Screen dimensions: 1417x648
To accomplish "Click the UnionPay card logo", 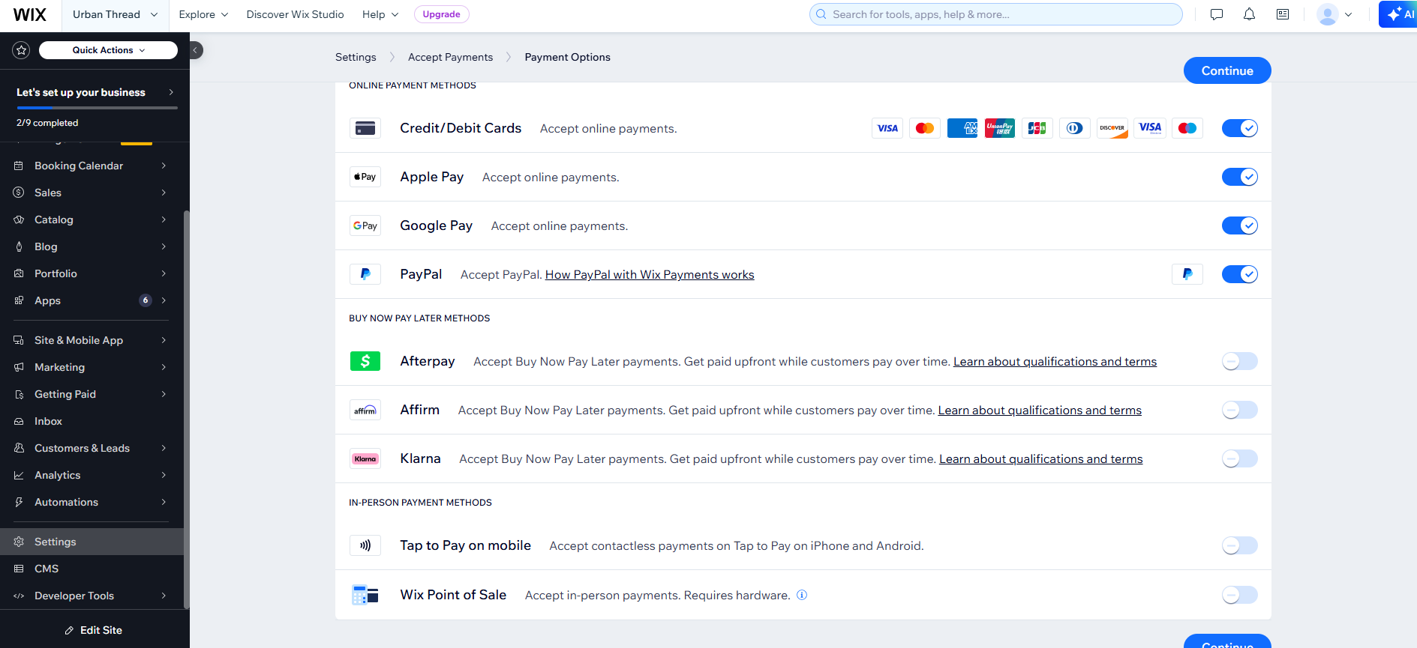I will [x=1000, y=128].
